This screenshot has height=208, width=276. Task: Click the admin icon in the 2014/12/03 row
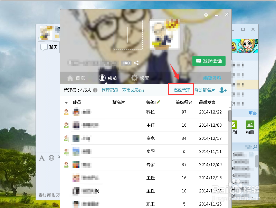[x=66, y=125]
